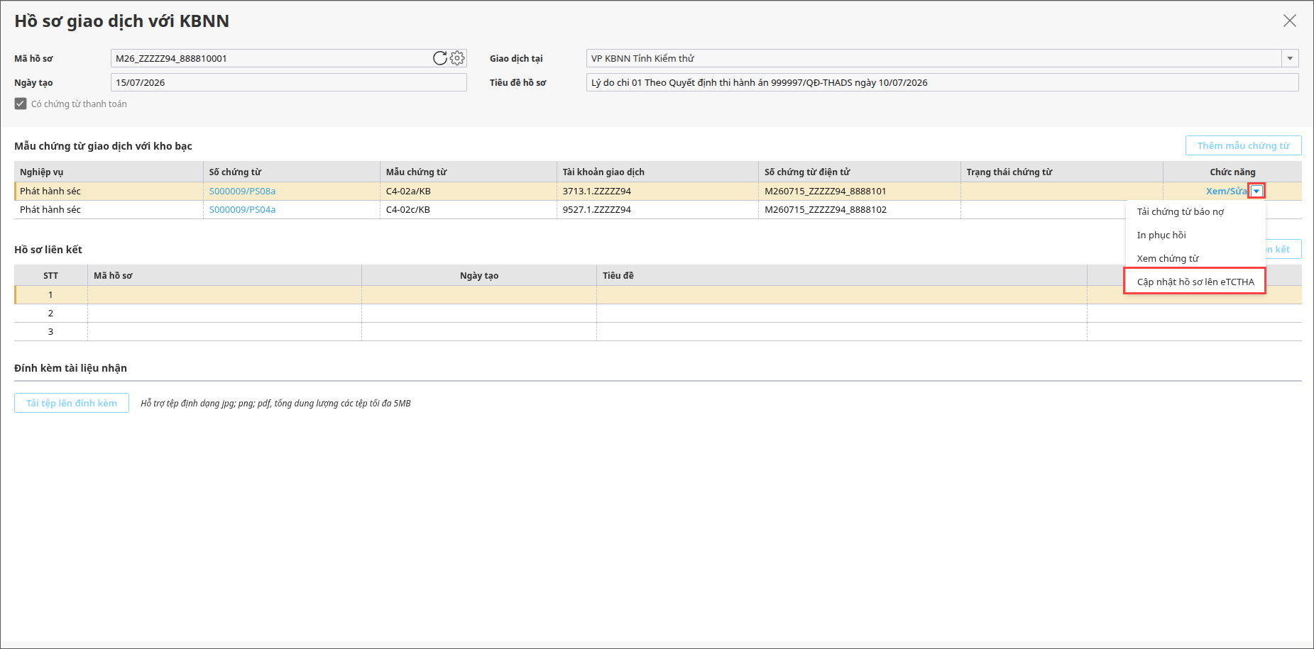Expand the Giao dịch tại dropdown arrow
This screenshot has height=649, width=1314.
1290,58
